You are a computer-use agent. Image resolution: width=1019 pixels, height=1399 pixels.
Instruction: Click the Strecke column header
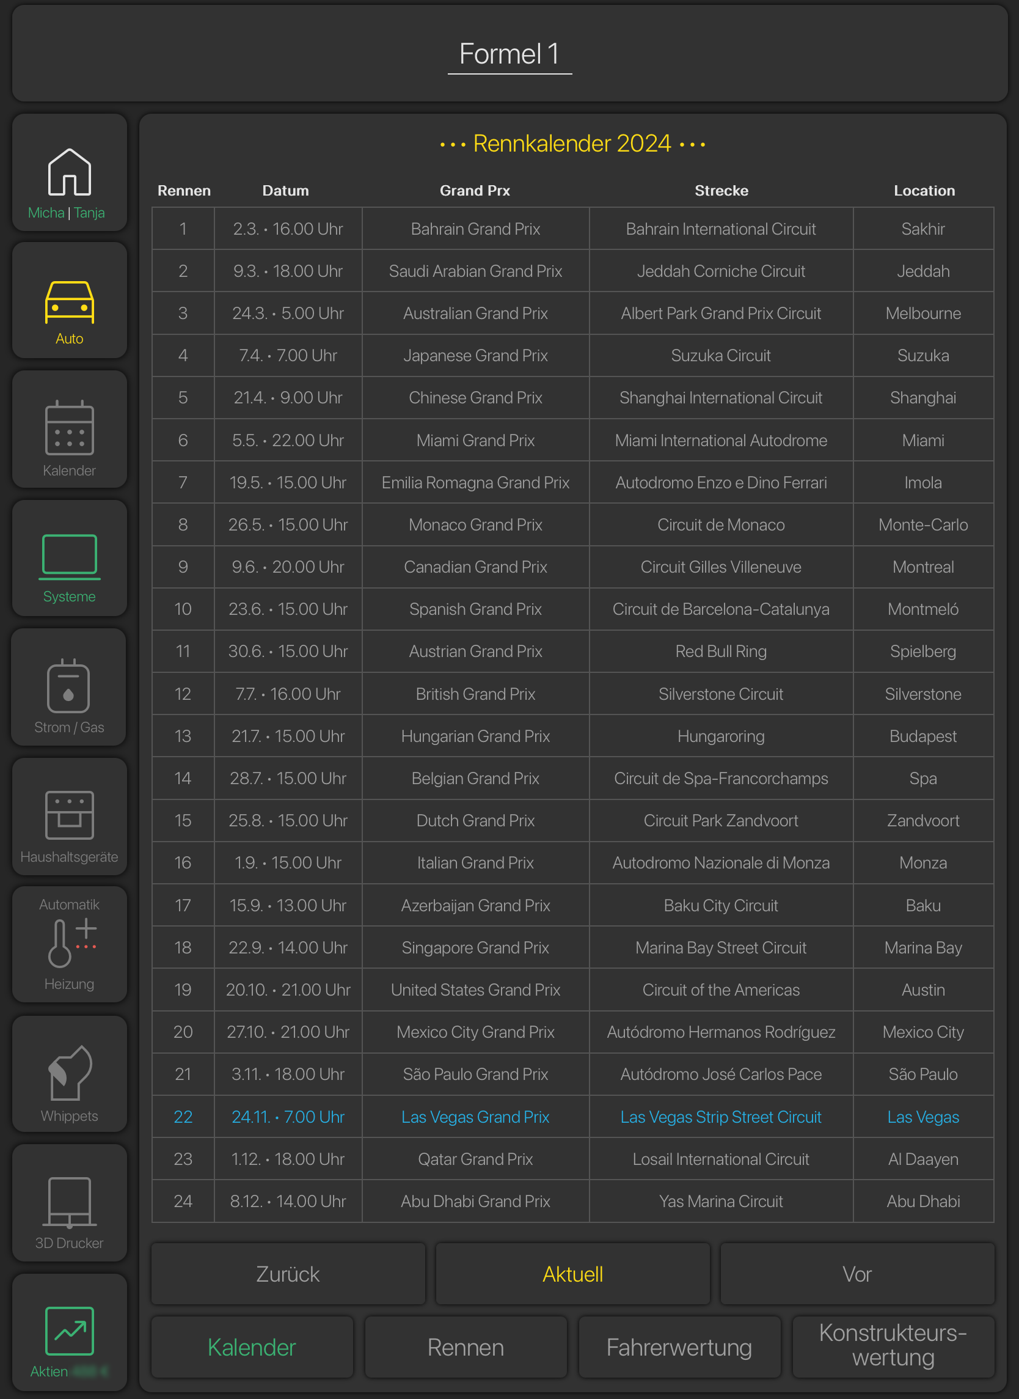pyautogui.click(x=721, y=191)
